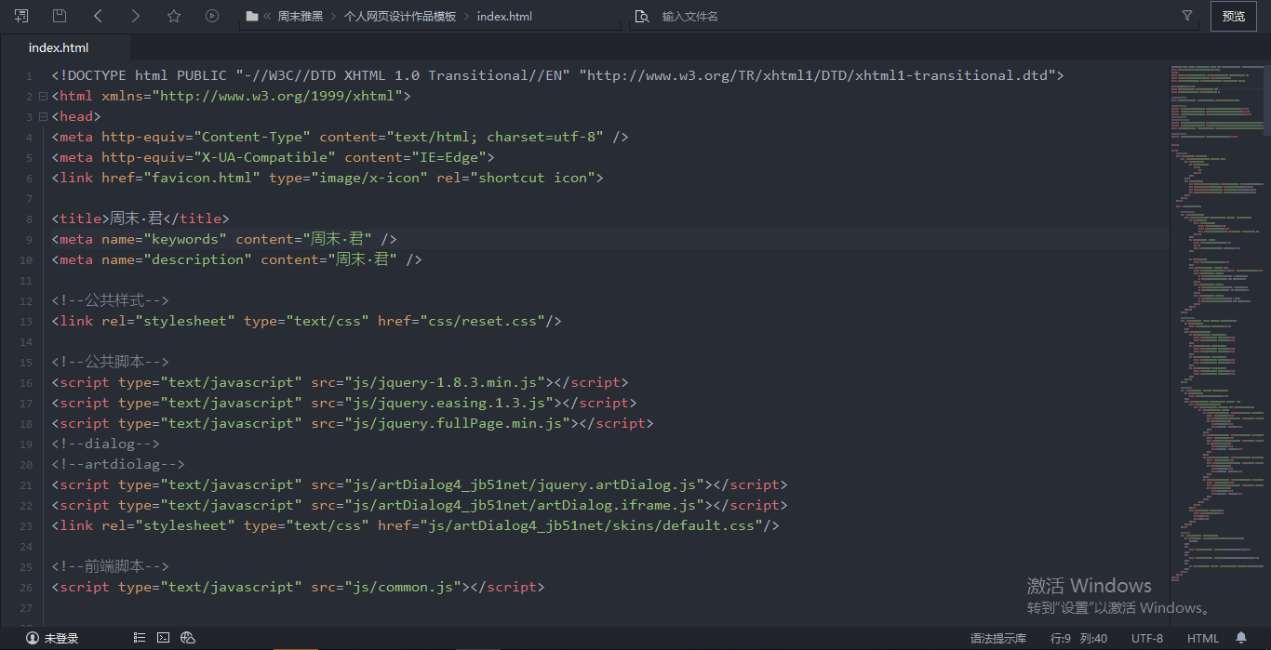
Task: Click index.html in the breadcrumb path
Action: coord(504,16)
